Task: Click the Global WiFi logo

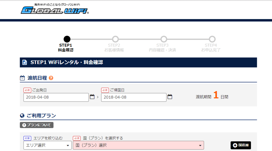Action: pyautogui.click(x=55, y=10)
